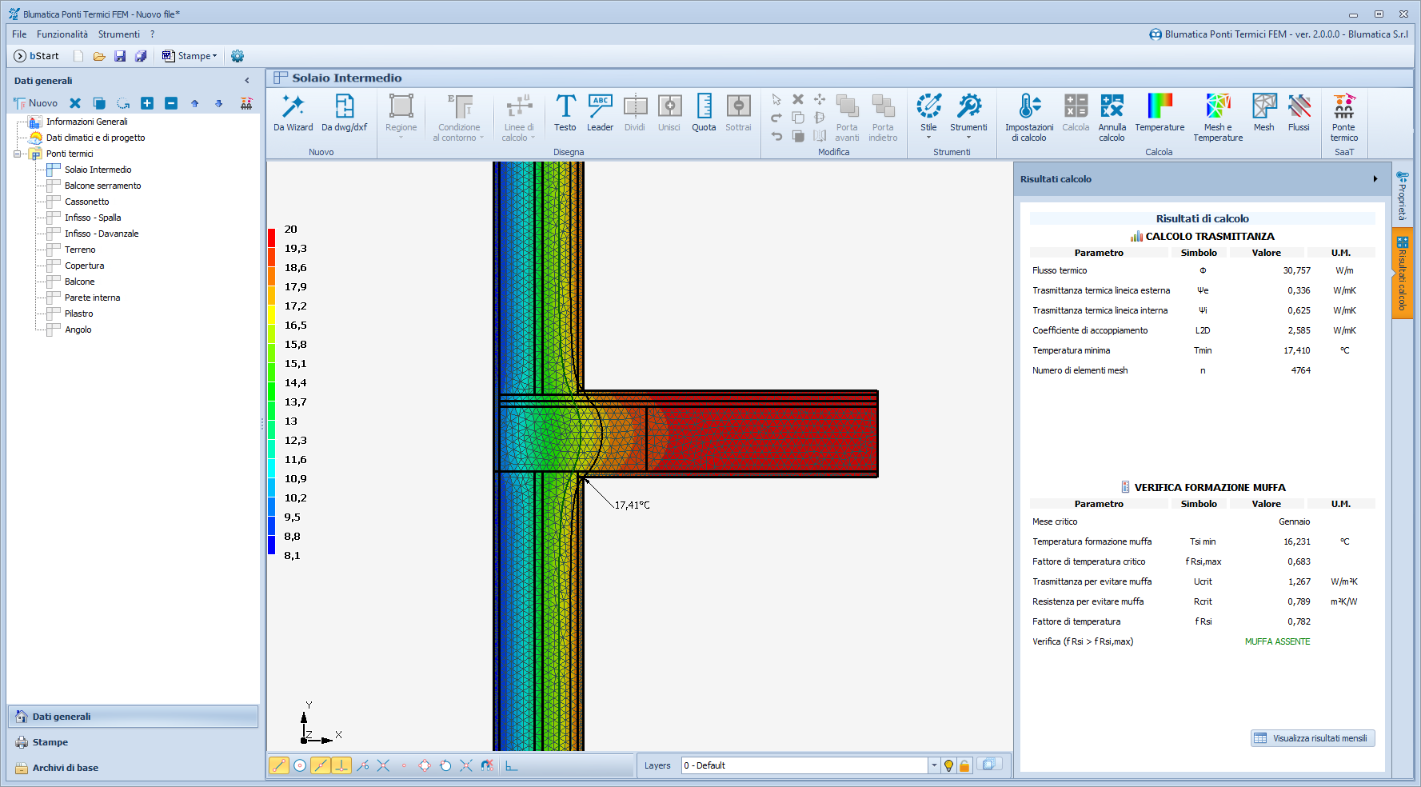Open the Funzionalità menu
The image size is (1421, 787).
click(x=62, y=34)
